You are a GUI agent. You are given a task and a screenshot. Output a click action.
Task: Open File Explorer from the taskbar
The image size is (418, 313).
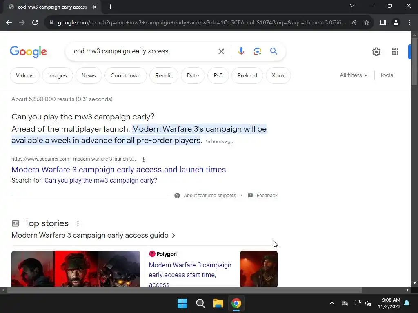(x=218, y=303)
